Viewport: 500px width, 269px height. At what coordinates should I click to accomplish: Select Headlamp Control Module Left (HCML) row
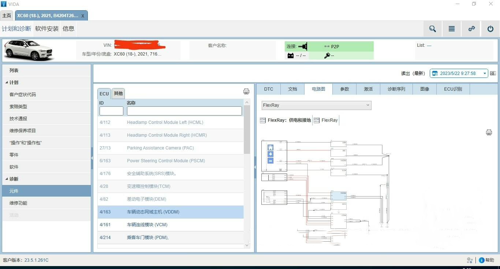[171, 122]
